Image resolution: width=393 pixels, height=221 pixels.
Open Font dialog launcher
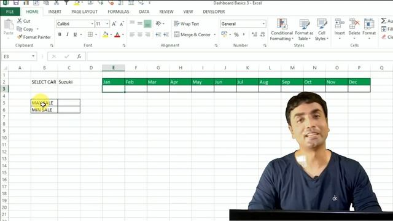pos(124,45)
